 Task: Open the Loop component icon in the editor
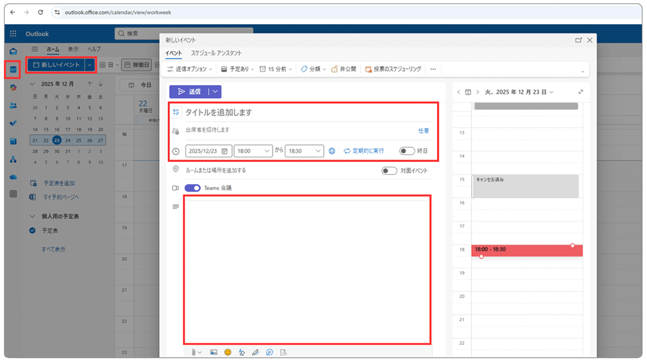(269, 352)
